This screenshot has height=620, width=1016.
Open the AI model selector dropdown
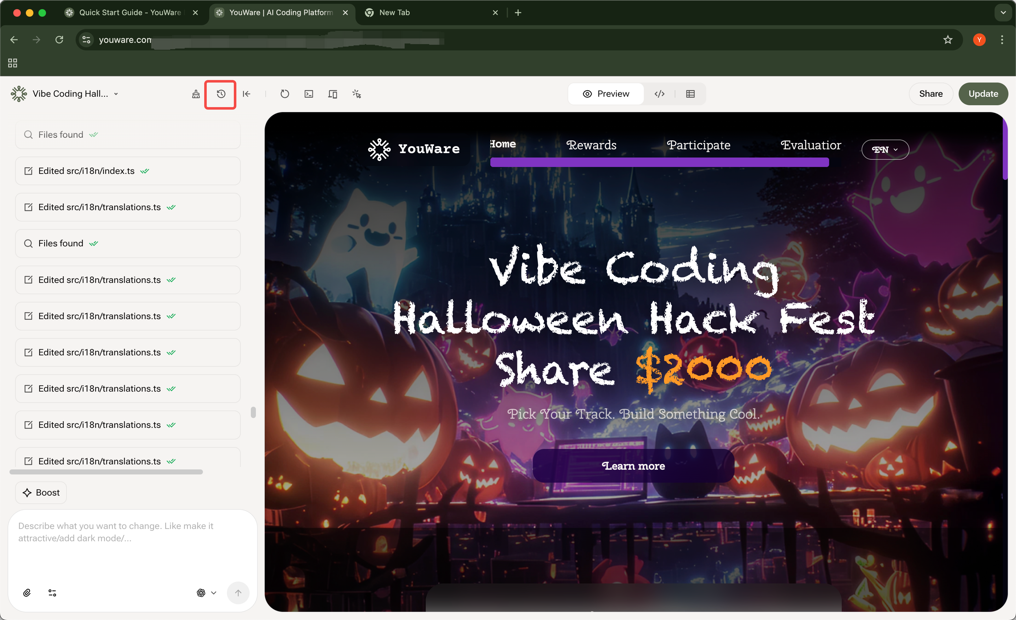click(x=206, y=593)
